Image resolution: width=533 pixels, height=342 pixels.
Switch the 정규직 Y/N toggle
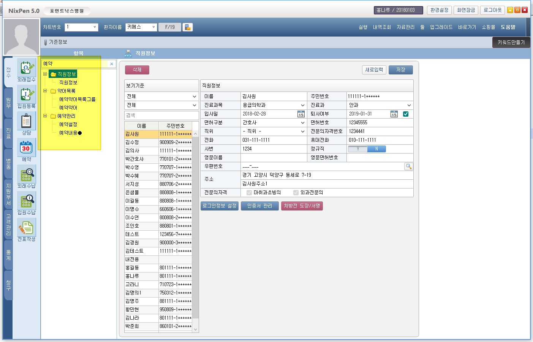(367, 149)
